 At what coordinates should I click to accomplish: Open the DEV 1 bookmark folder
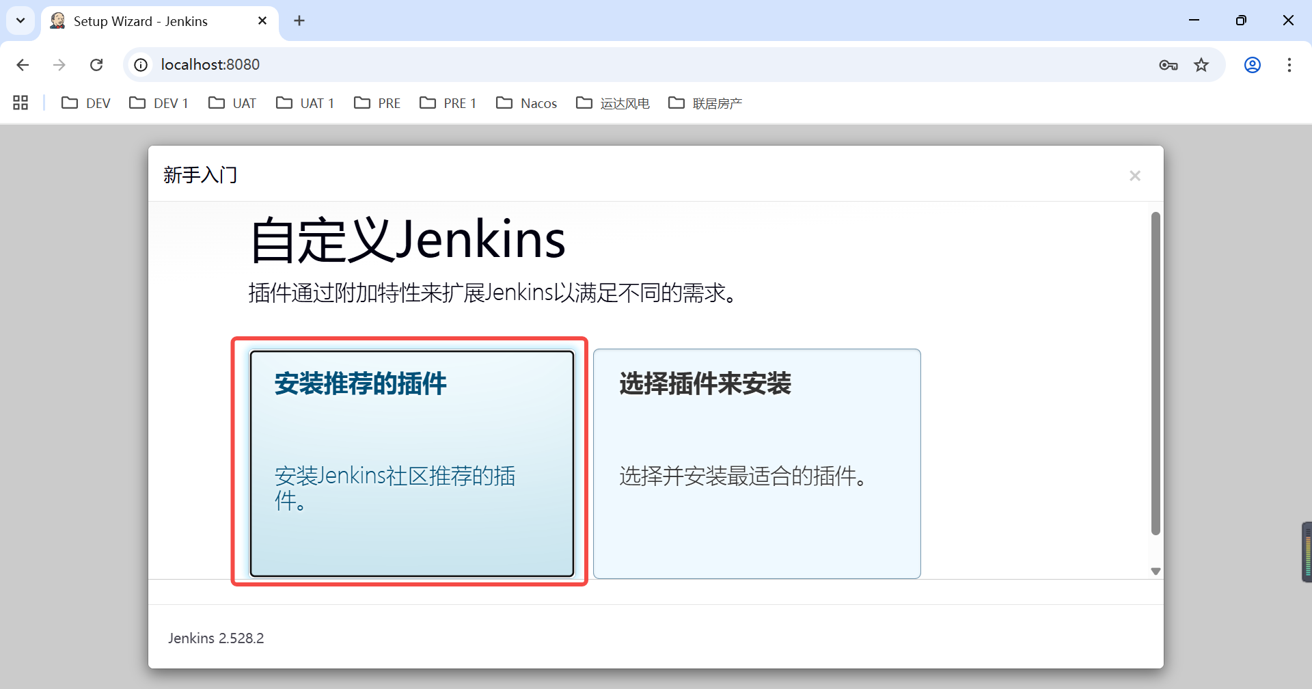(159, 103)
